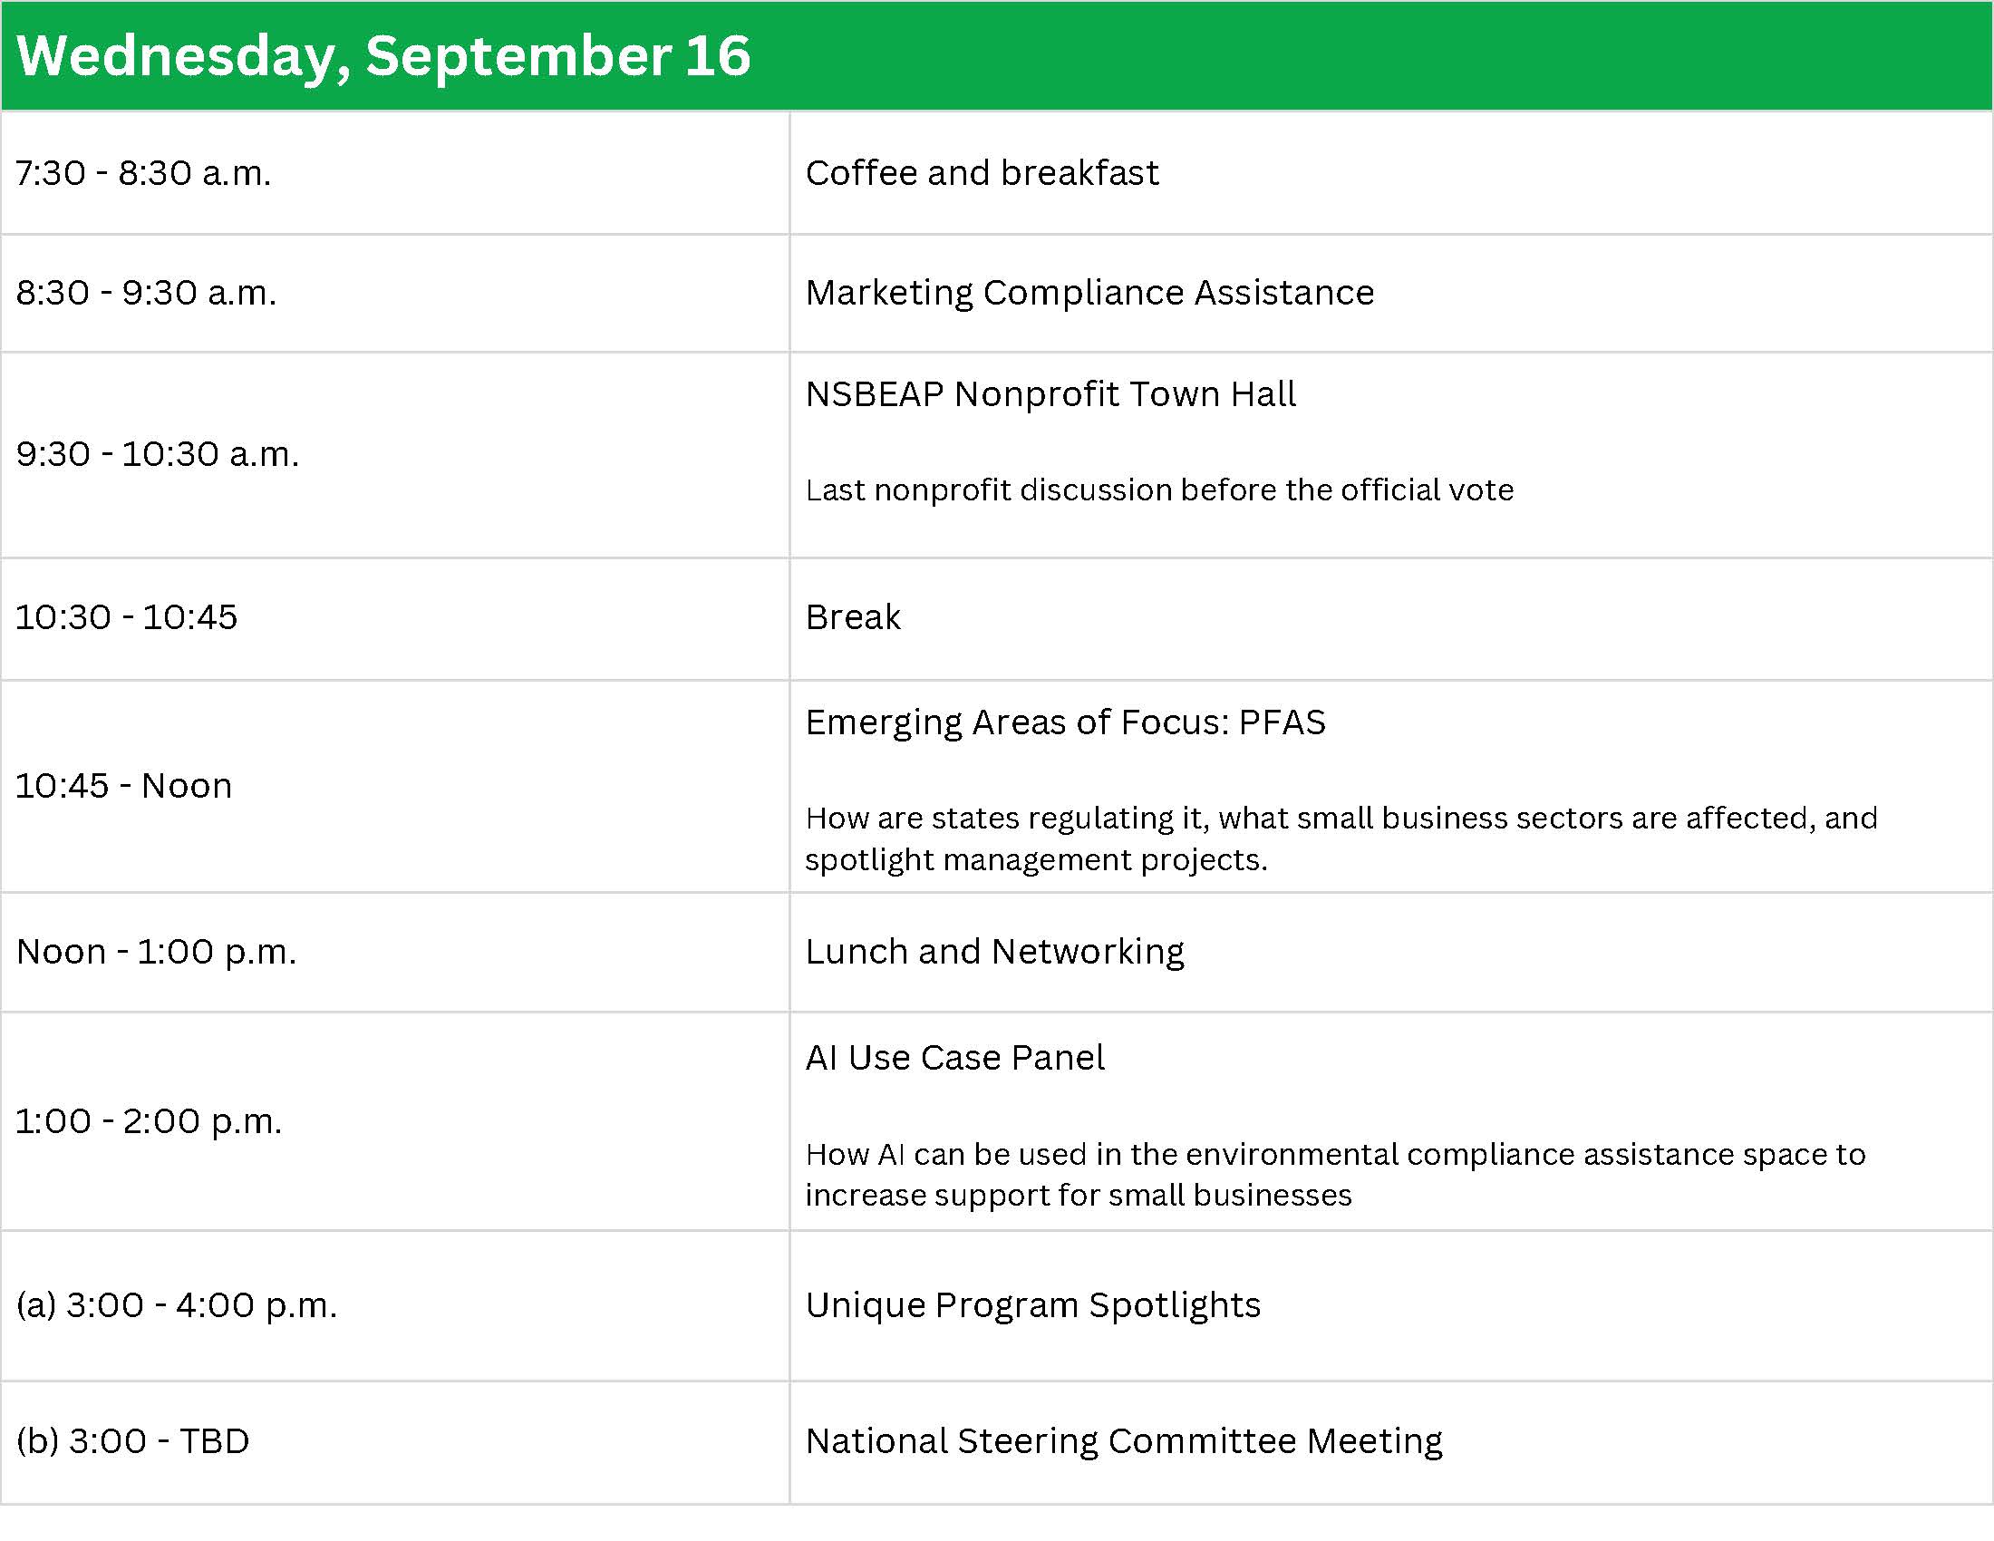
Task: Click Emerging Areas of Focus: PFAS title
Action: [1065, 722]
